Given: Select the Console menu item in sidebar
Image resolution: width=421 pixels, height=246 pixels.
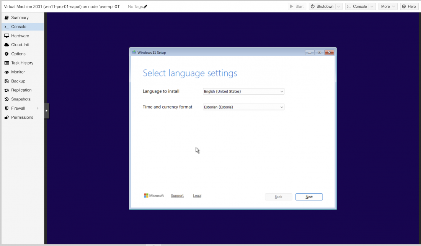Looking at the screenshot, I should 23,27.
